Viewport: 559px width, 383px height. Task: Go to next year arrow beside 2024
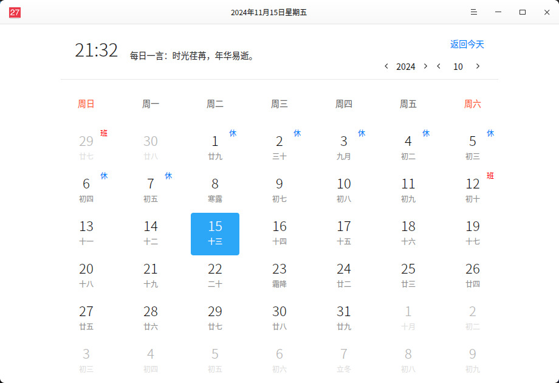point(425,66)
